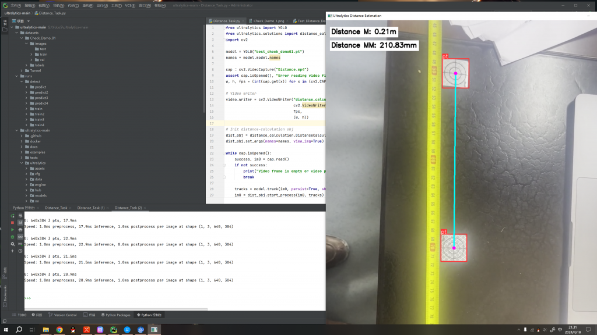
Task: Open Python Packages tool window
Action: [x=116, y=315]
